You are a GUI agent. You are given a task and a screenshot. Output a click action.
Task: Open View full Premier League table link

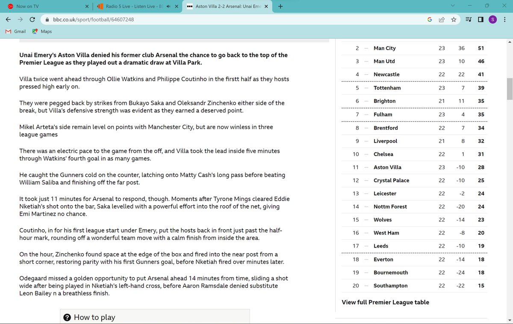[385, 302]
